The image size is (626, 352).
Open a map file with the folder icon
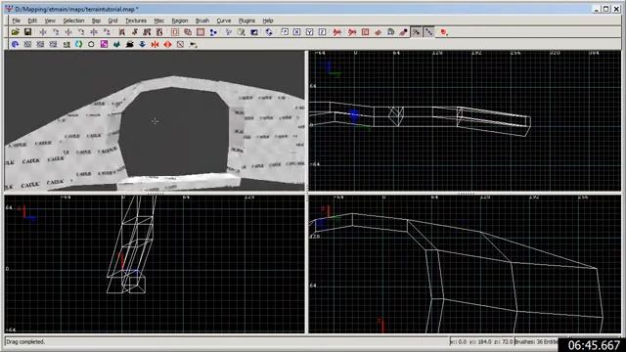[16, 32]
